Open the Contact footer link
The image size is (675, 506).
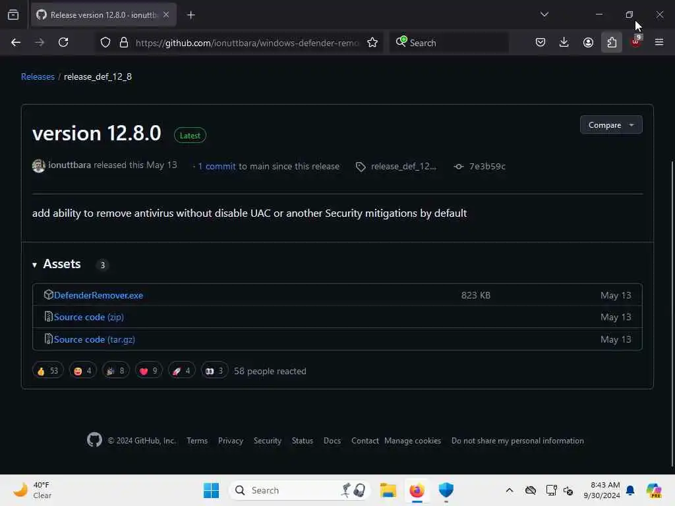tap(365, 441)
